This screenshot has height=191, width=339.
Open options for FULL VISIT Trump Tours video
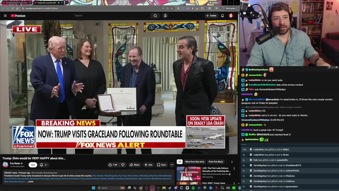point(234,183)
